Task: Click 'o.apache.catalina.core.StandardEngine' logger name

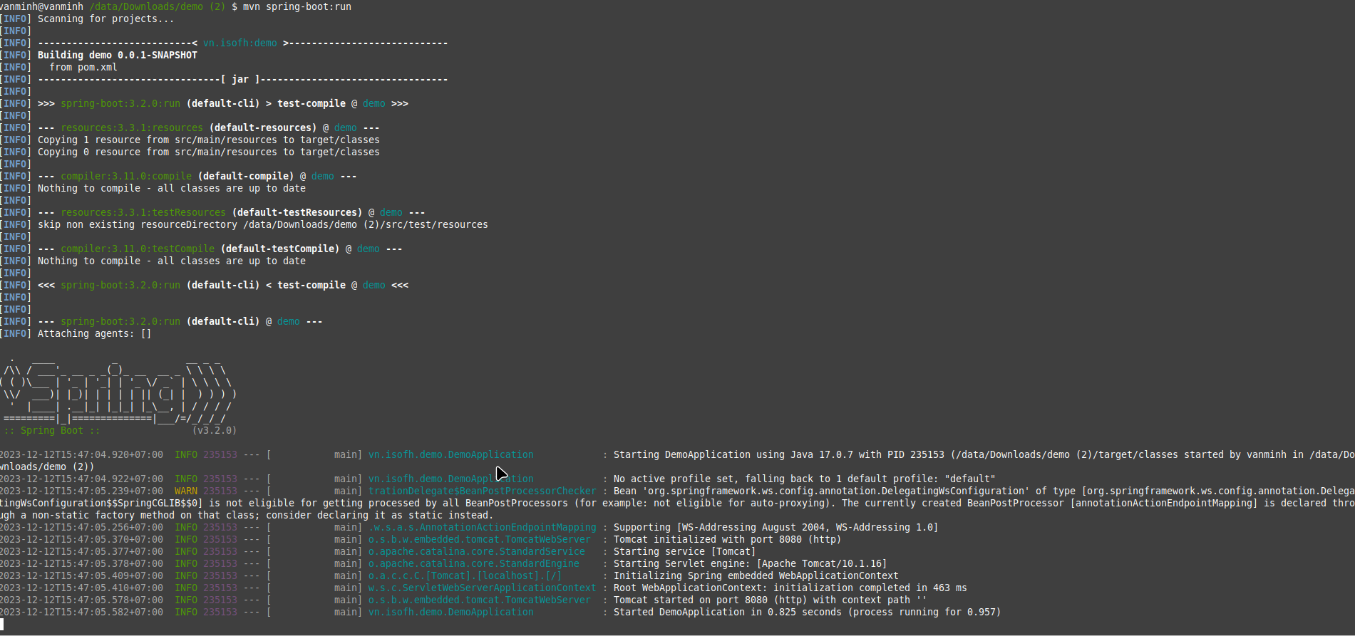Action: pyautogui.click(x=474, y=563)
